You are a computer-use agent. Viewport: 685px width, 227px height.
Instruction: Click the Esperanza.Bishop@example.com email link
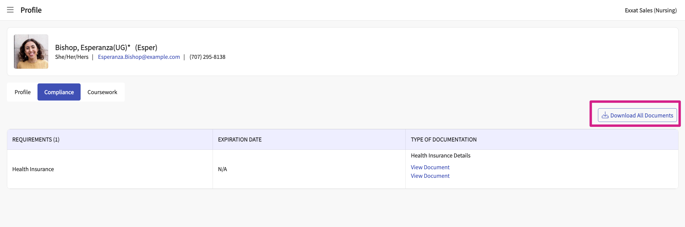tap(139, 57)
